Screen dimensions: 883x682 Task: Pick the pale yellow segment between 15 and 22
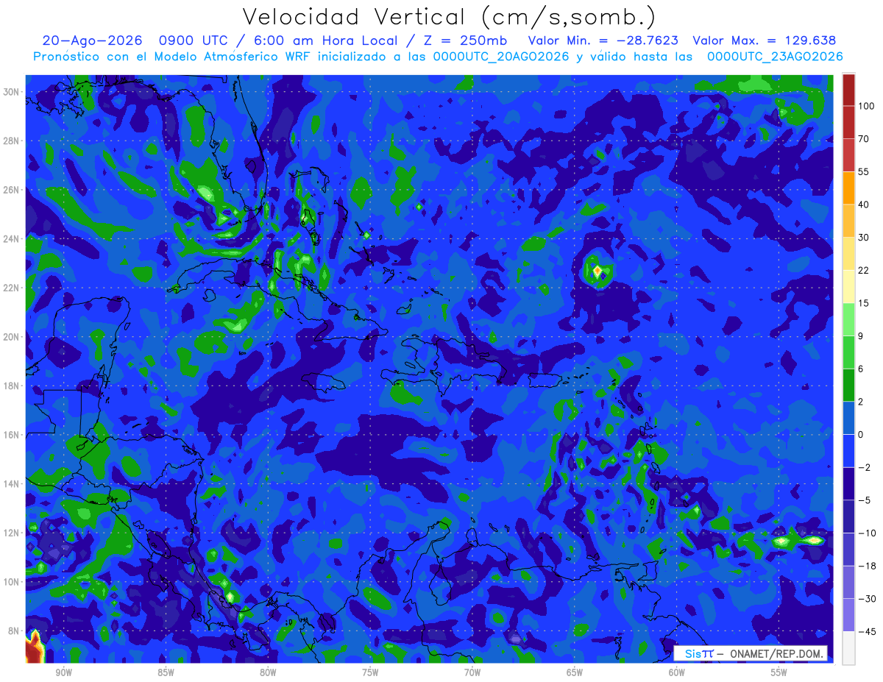(x=848, y=286)
